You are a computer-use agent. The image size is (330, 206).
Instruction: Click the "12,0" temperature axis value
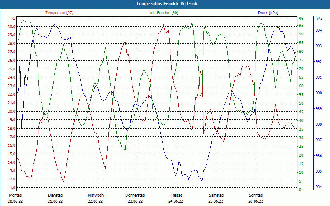click(12, 179)
